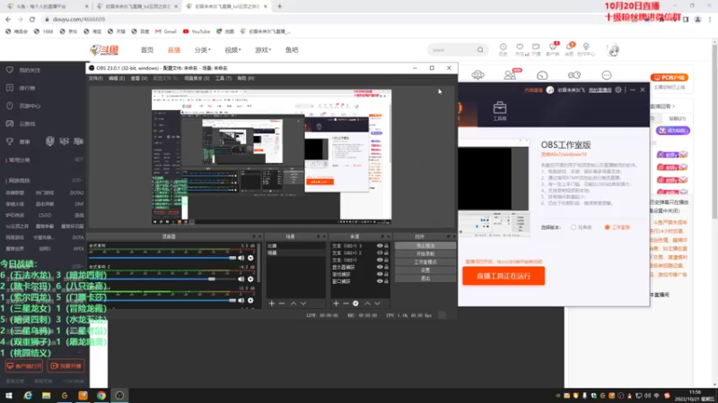718x403 pixels.
Task: Open 历史 history icon in Douyu header
Action: point(503,49)
